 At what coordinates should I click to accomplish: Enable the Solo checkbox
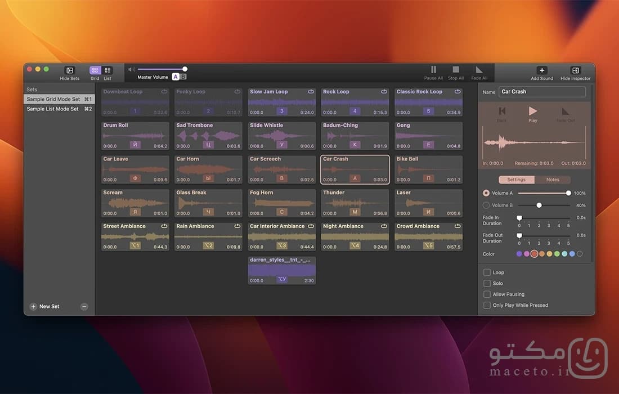point(487,284)
